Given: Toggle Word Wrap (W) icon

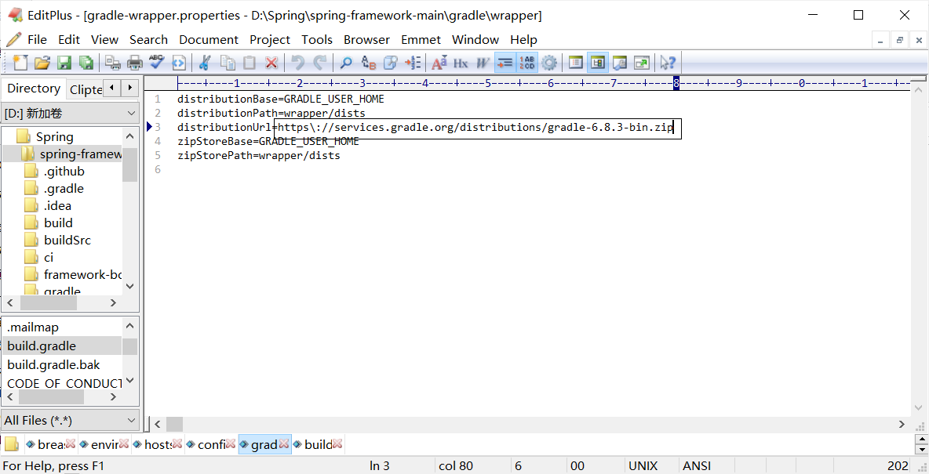Looking at the screenshot, I should 483,62.
